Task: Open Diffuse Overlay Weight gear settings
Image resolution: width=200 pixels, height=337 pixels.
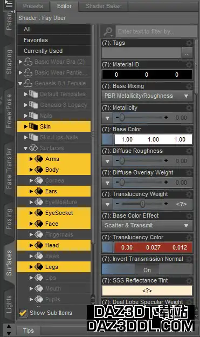Action: (189, 173)
